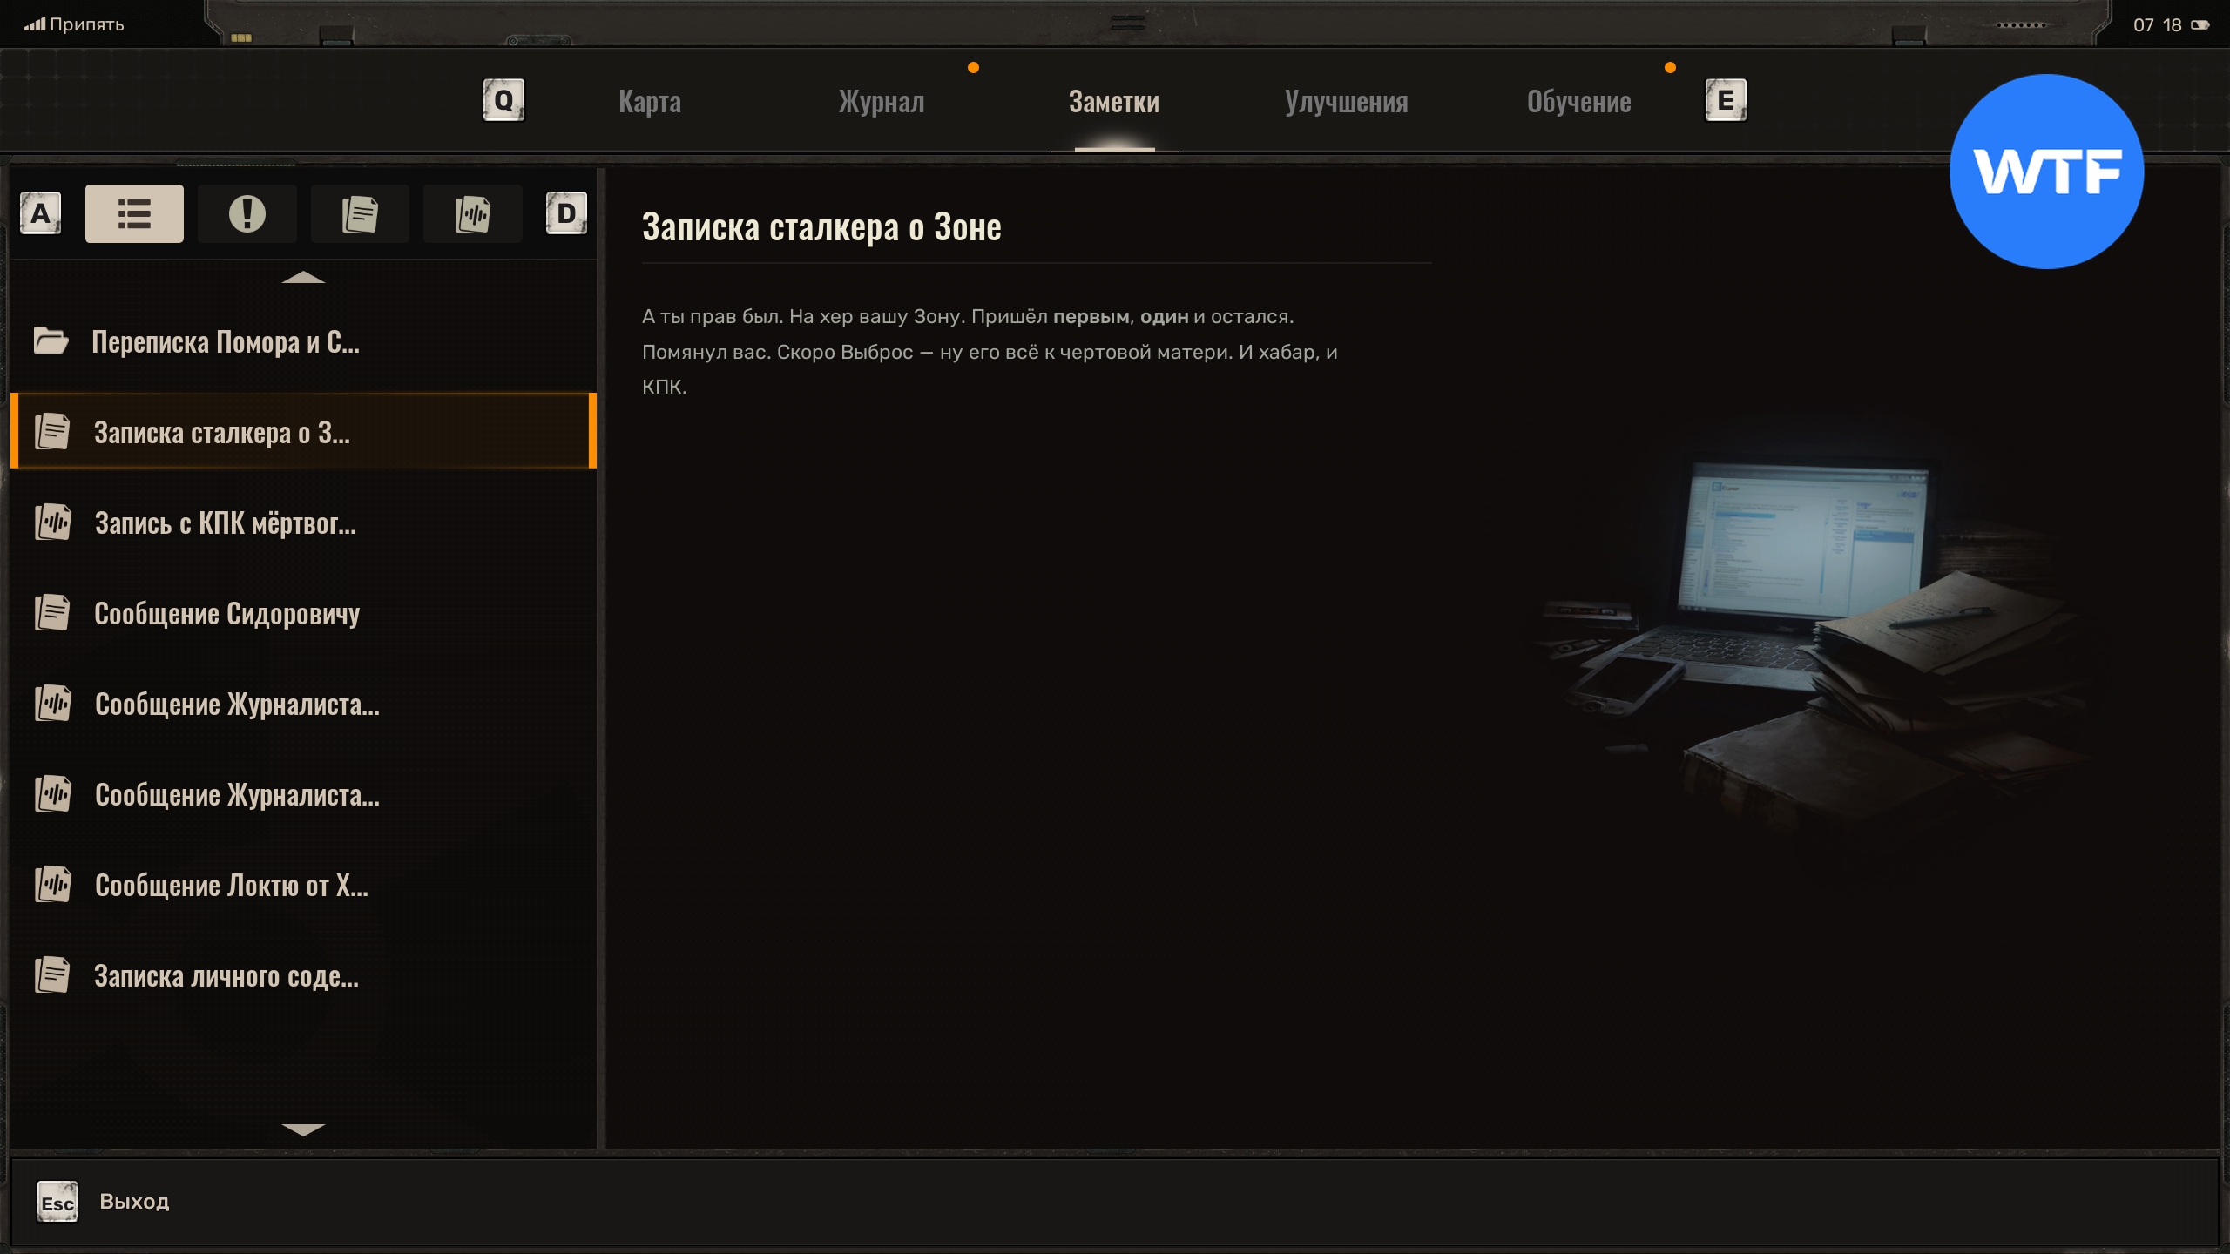2230x1254 pixels.
Task: Open the Журнал tab
Action: pyautogui.click(x=881, y=102)
